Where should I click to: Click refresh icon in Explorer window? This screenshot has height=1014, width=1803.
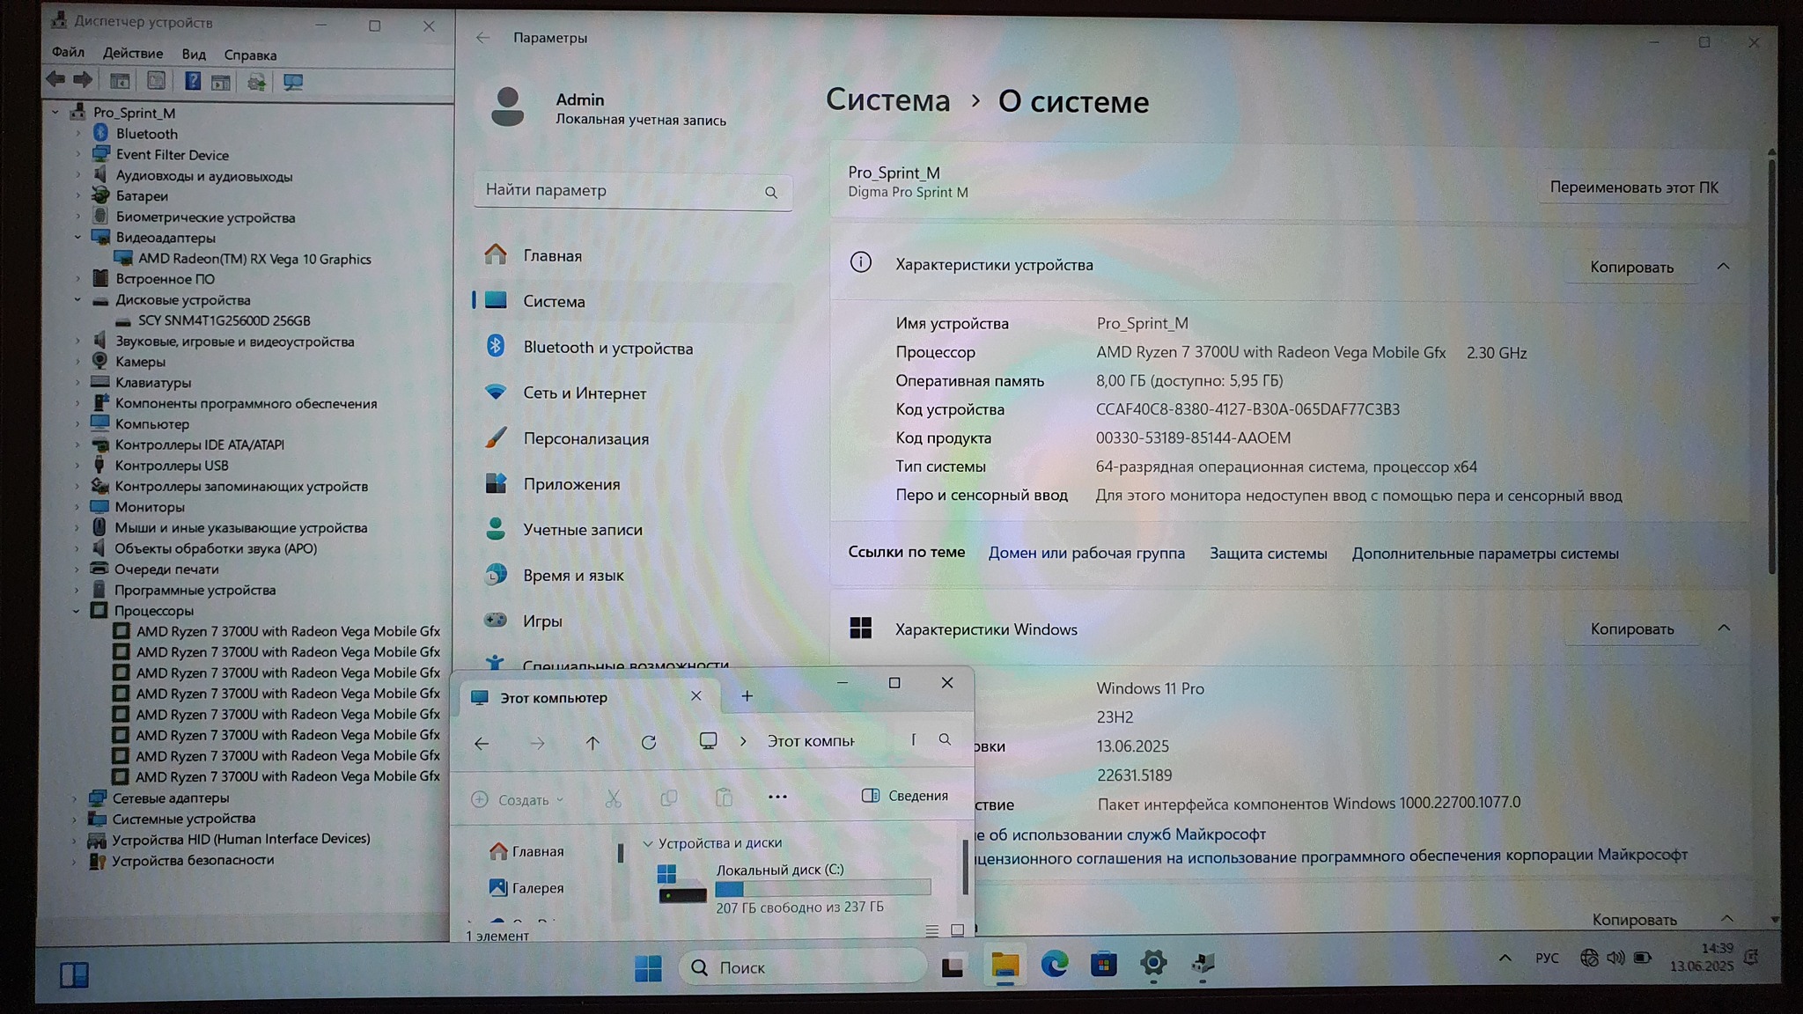(649, 742)
